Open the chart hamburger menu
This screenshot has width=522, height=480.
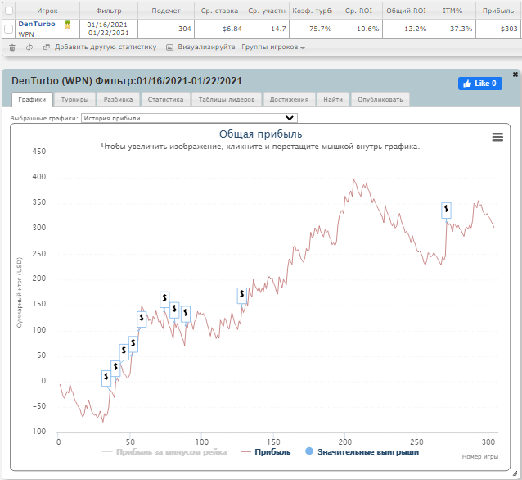click(497, 137)
